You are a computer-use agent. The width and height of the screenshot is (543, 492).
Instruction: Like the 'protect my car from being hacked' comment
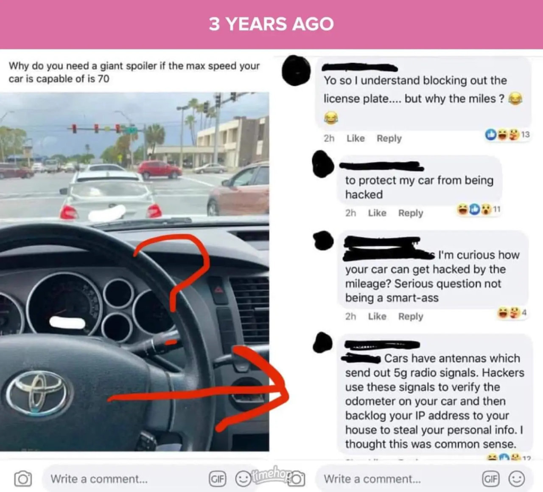point(377,213)
